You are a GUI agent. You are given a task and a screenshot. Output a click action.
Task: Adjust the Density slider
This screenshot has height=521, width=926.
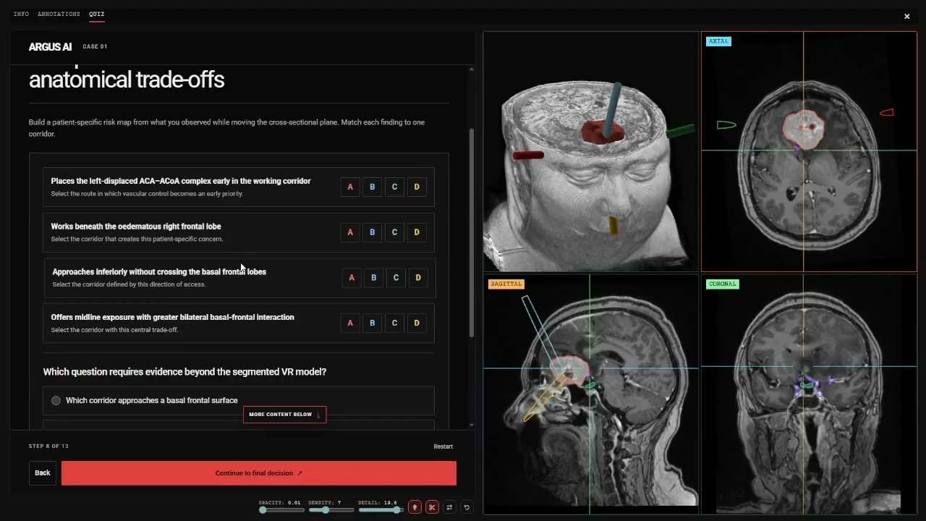click(x=331, y=510)
